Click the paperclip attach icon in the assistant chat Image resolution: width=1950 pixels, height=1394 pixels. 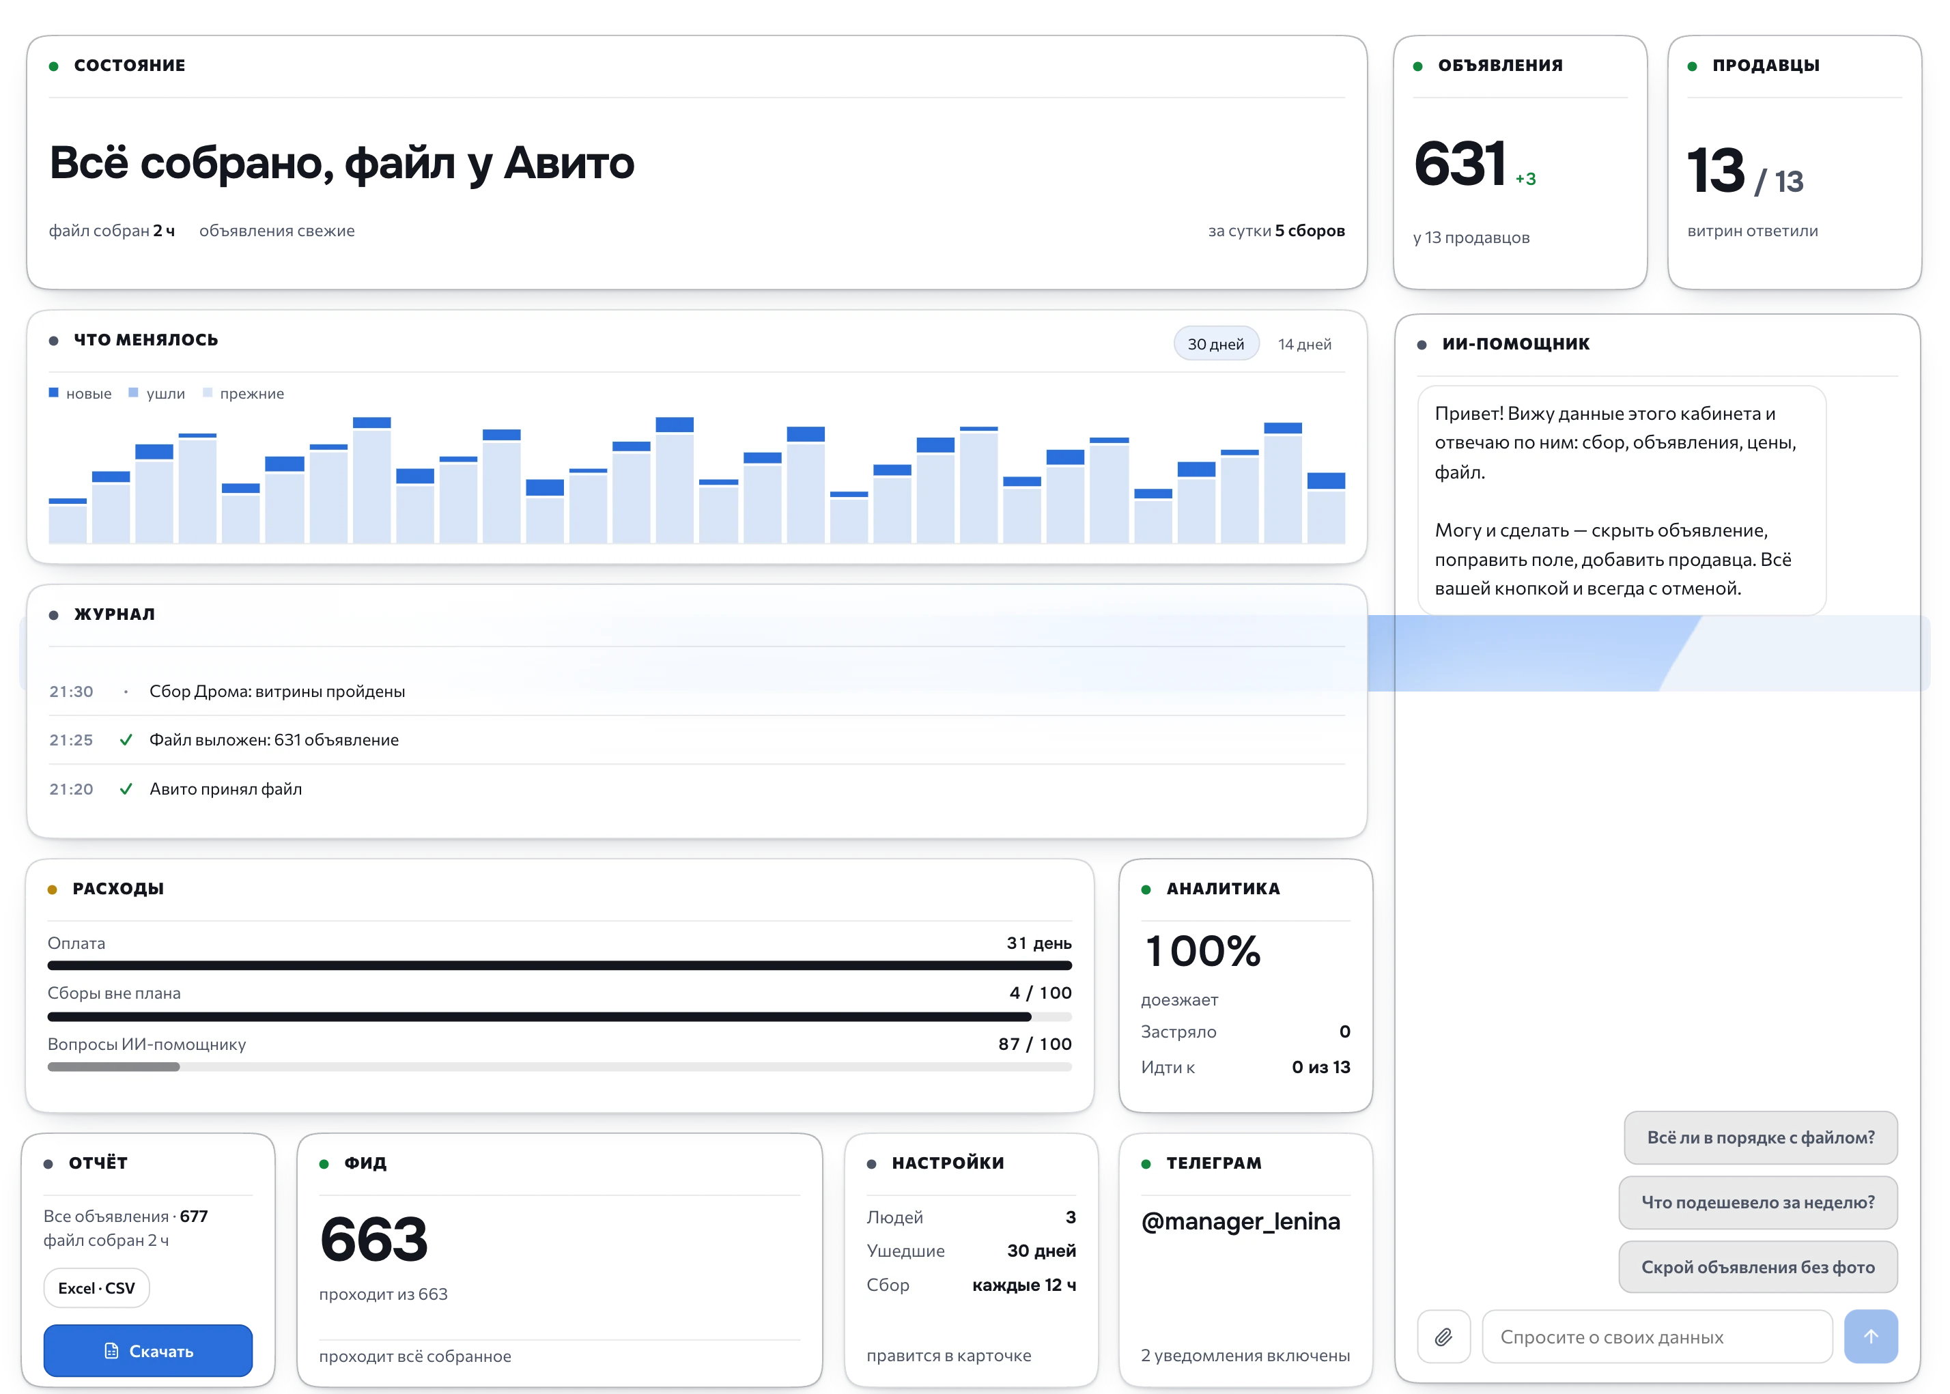(x=1443, y=1337)
